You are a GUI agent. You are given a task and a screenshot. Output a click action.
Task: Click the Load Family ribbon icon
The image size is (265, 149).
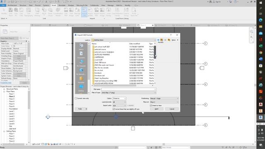click(108, 12)
